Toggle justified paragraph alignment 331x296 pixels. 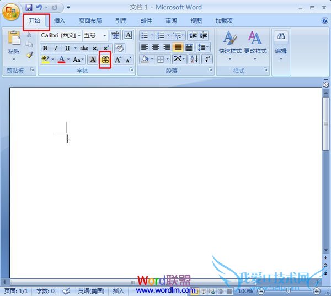[x=178, y=47]
